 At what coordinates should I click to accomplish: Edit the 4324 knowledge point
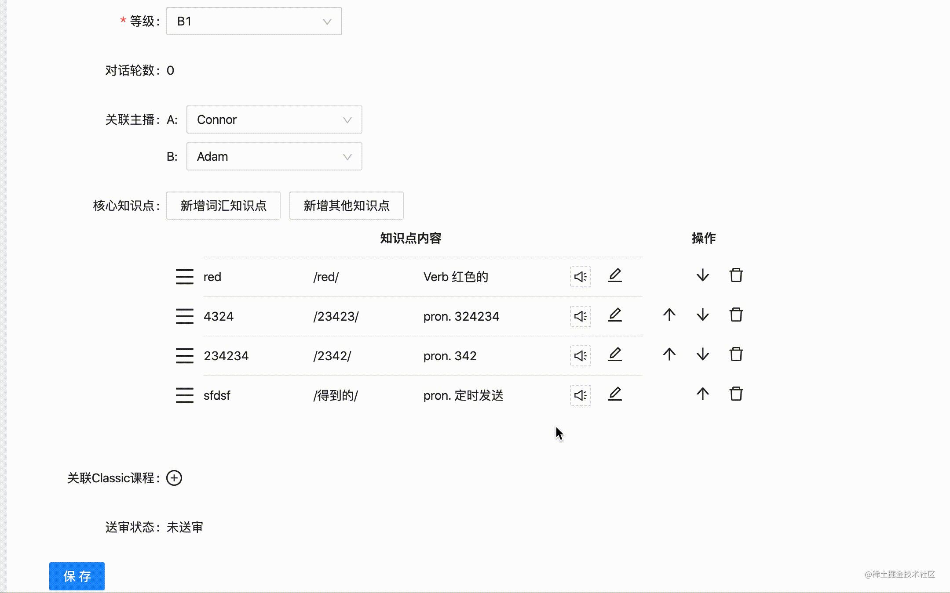point(615,315)
